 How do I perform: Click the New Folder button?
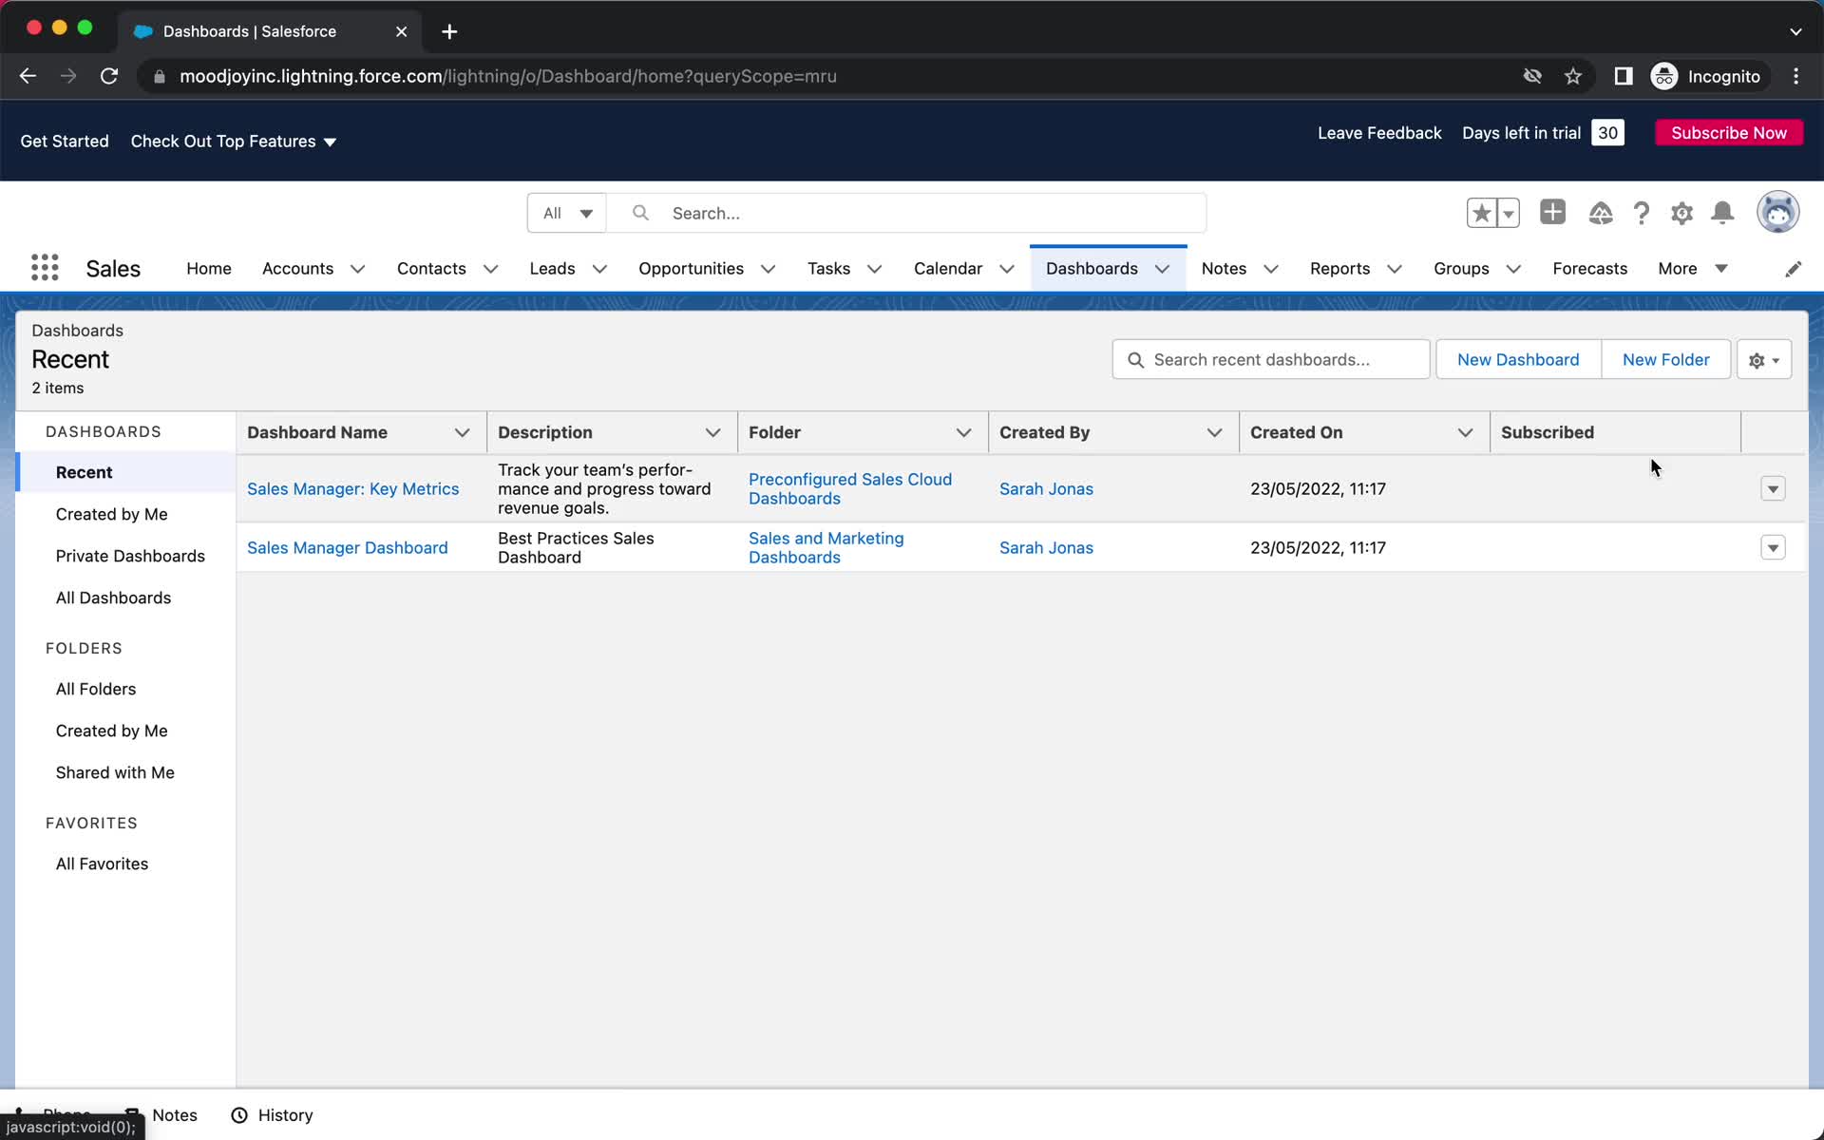(1665, 360)
